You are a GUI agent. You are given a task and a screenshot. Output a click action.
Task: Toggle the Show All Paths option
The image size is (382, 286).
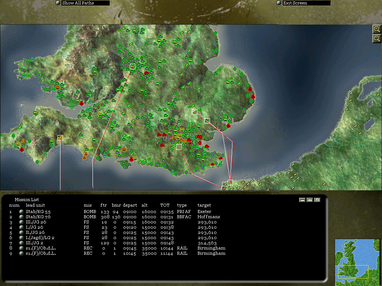click(x=58, y=3)
